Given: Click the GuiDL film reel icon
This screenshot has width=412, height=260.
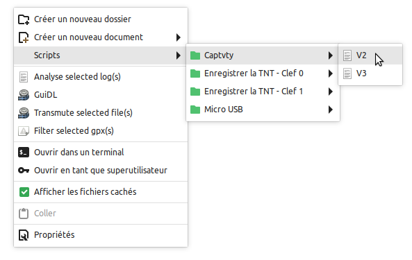Looking at the screenshot, I should (24, 95).
